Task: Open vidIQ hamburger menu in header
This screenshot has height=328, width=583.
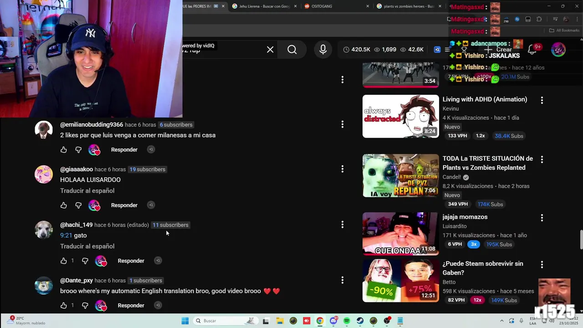Action: [x=447, y=50]
